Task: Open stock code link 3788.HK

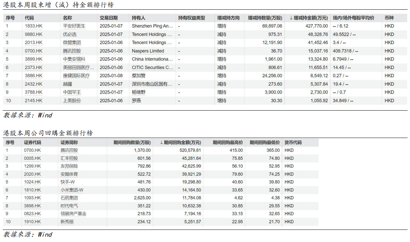Action: [x=33, y=92]
